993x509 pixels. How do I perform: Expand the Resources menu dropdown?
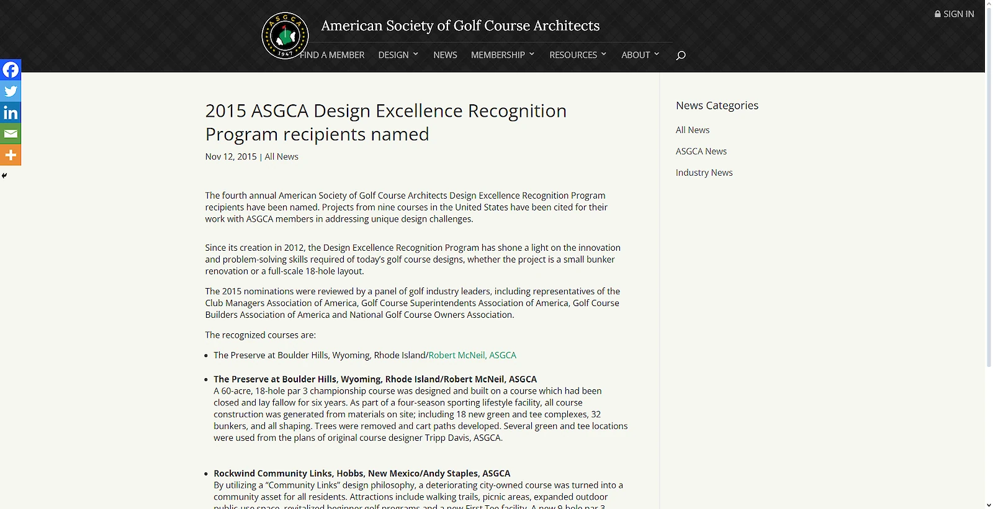point(578,55)
